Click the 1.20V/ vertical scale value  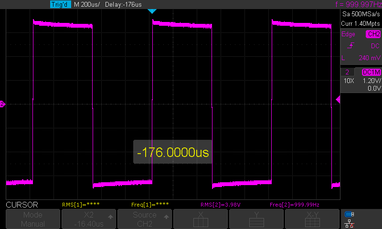[371, 81]
